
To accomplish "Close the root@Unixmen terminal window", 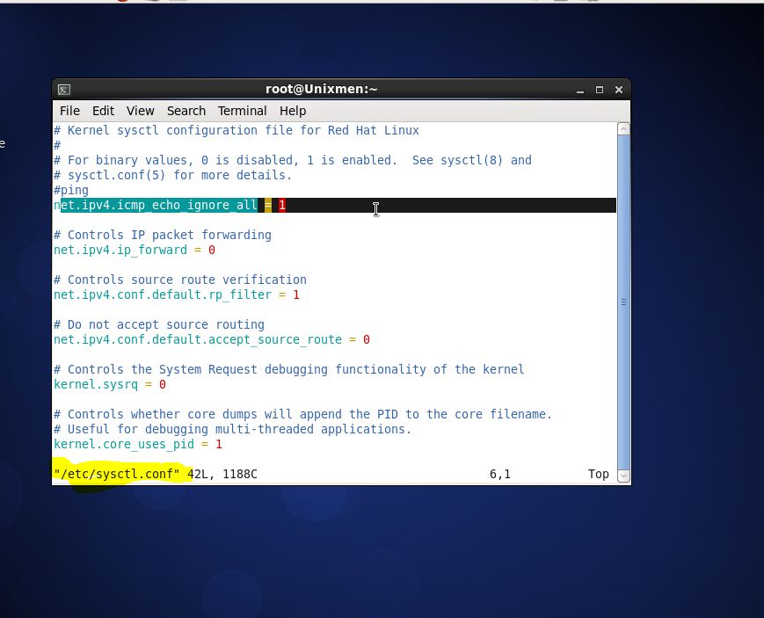I will (619, 91).
